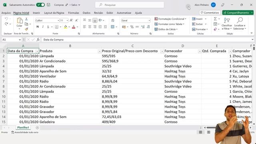The height and width of the screenshot is (144, 256).
Task: Click the Insert Function fx icon
Action: 38,40
